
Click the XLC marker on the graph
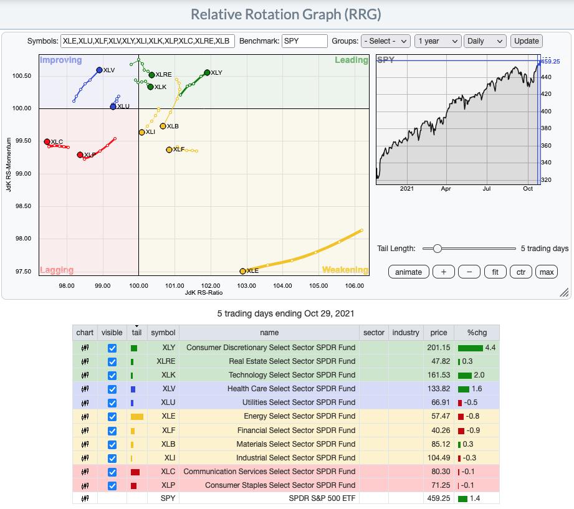click(x=47, y=141)
